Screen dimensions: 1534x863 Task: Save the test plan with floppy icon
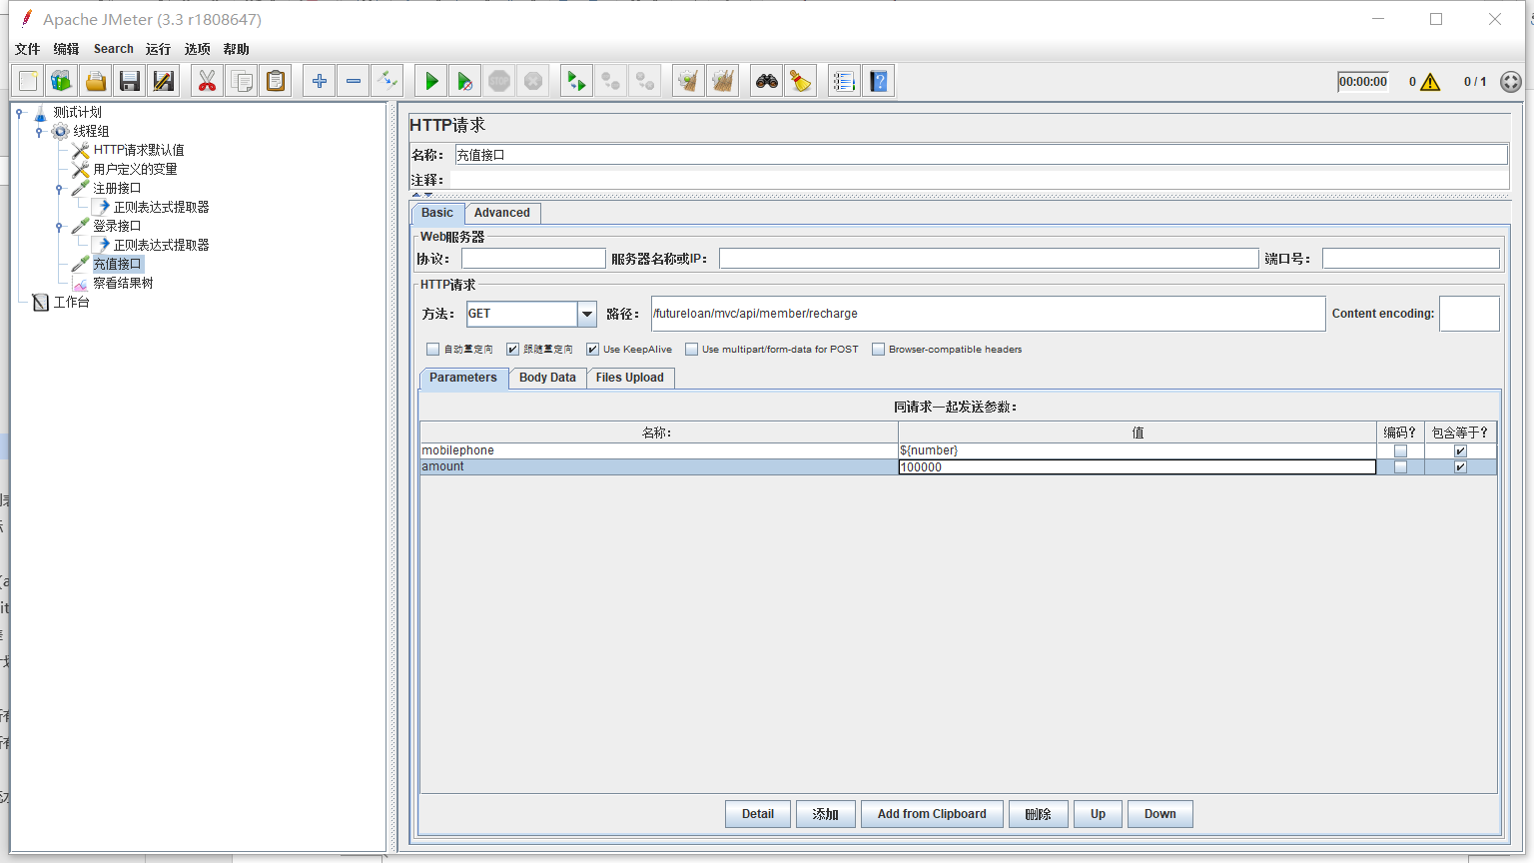130,81
